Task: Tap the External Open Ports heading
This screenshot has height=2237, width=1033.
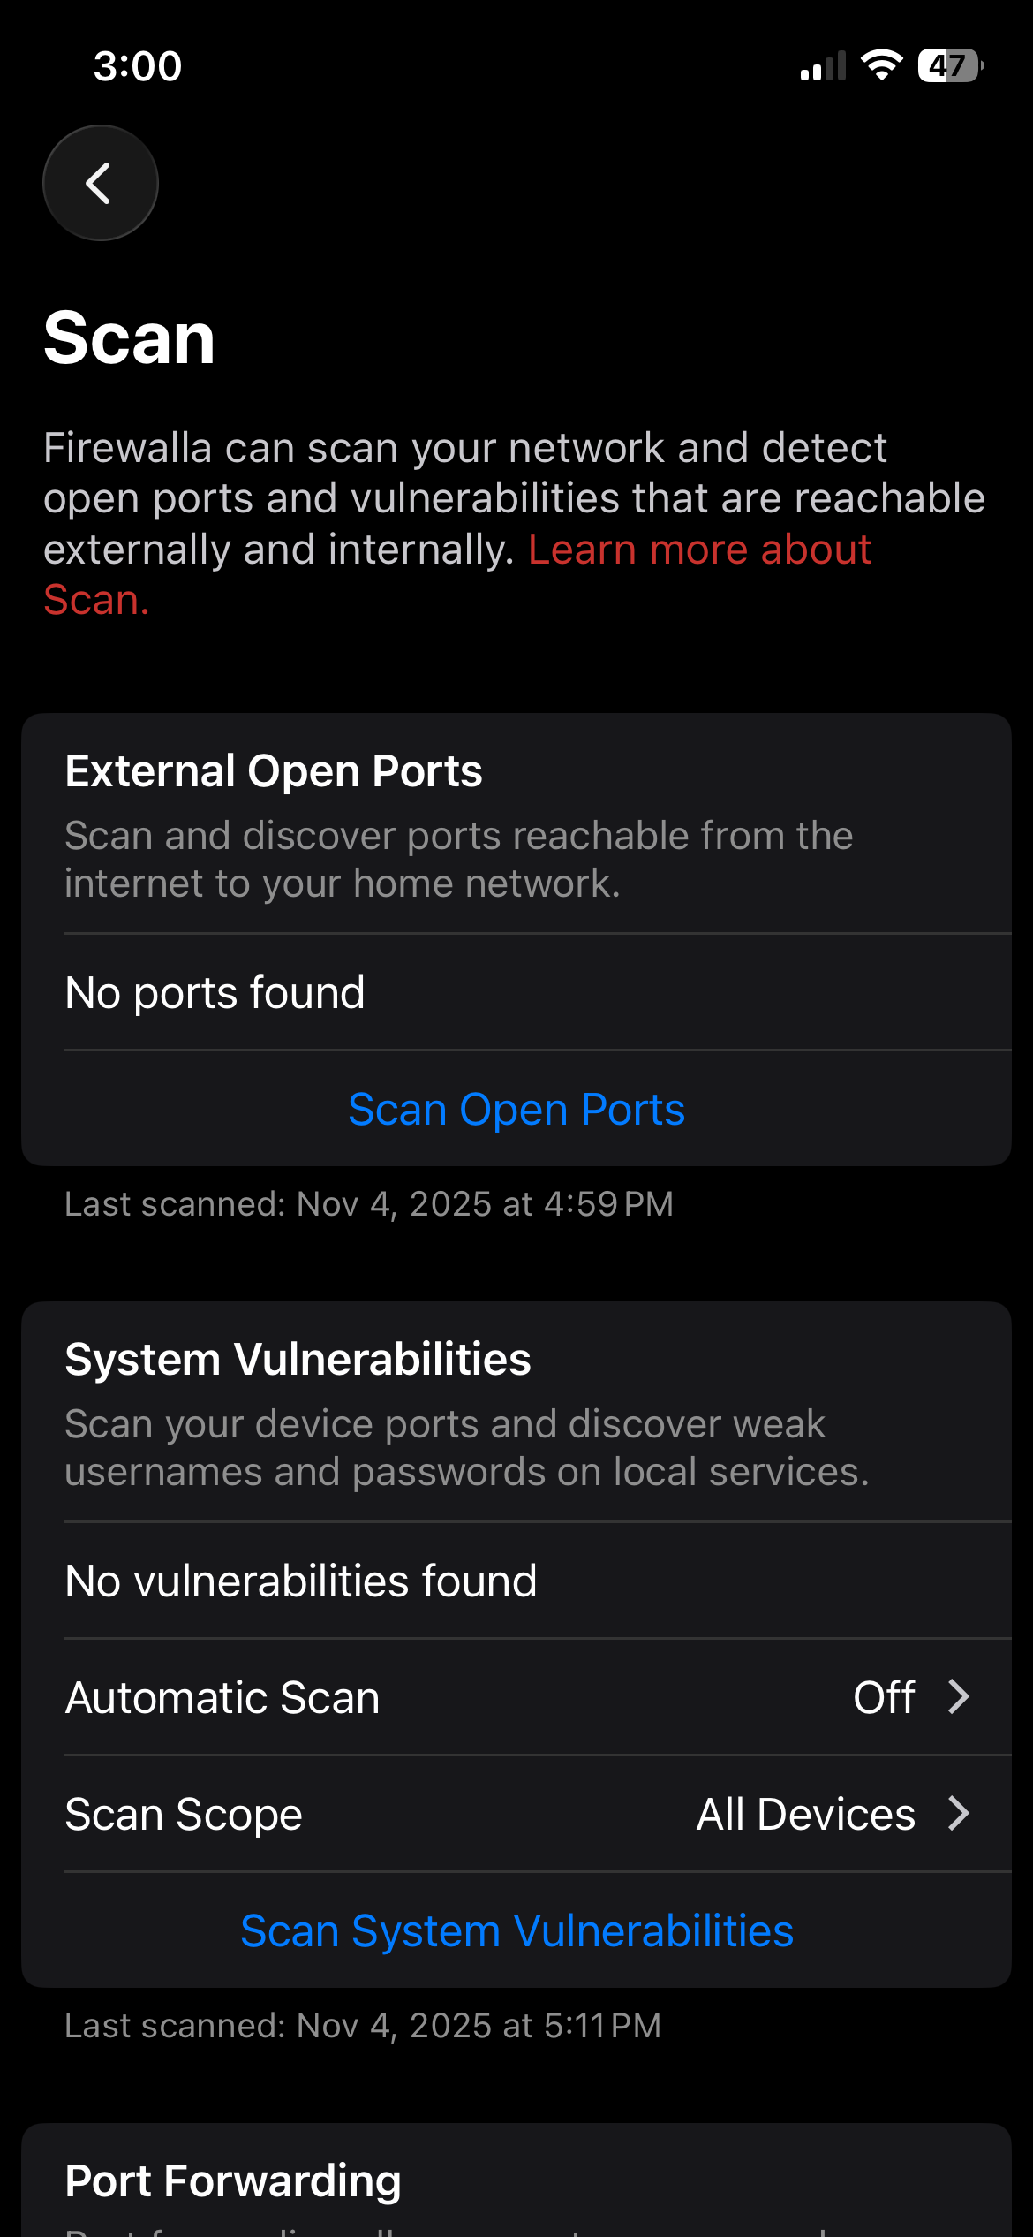Action: pyautogui.click(x=274, y=771)
